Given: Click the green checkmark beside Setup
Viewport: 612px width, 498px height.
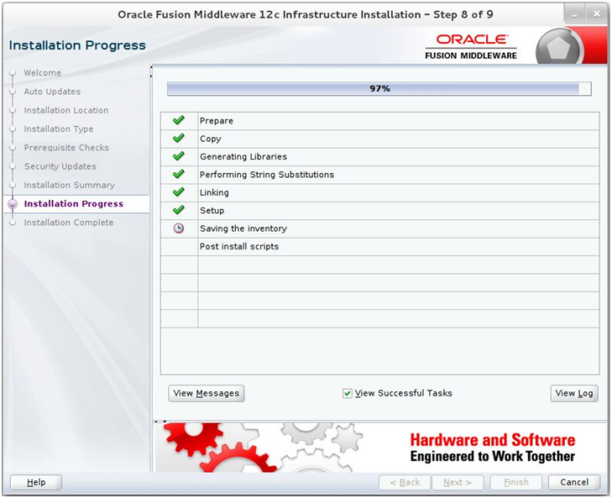Looking at the screenshot, I should pyautogui.click(x=178, y=210).
